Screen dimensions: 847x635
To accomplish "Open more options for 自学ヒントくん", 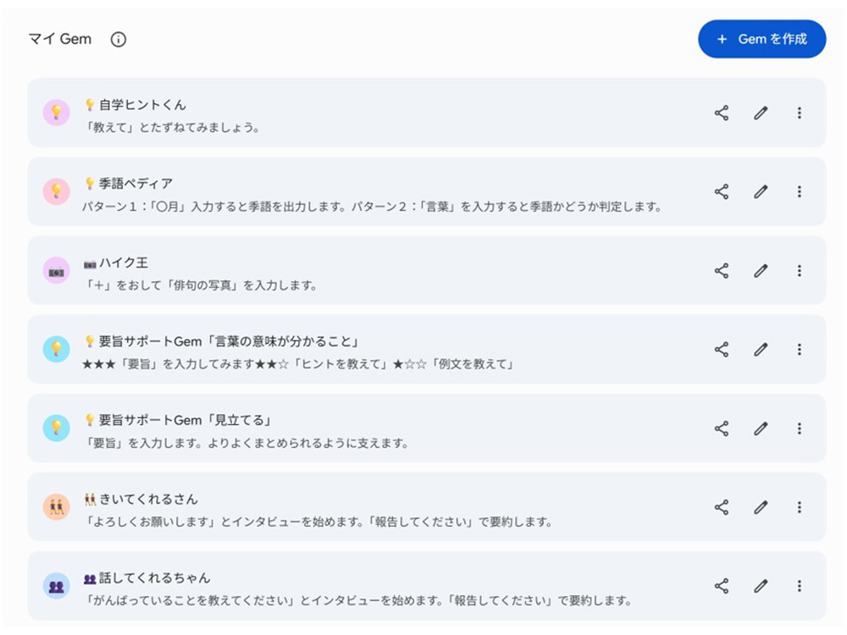I will [799, 113].
